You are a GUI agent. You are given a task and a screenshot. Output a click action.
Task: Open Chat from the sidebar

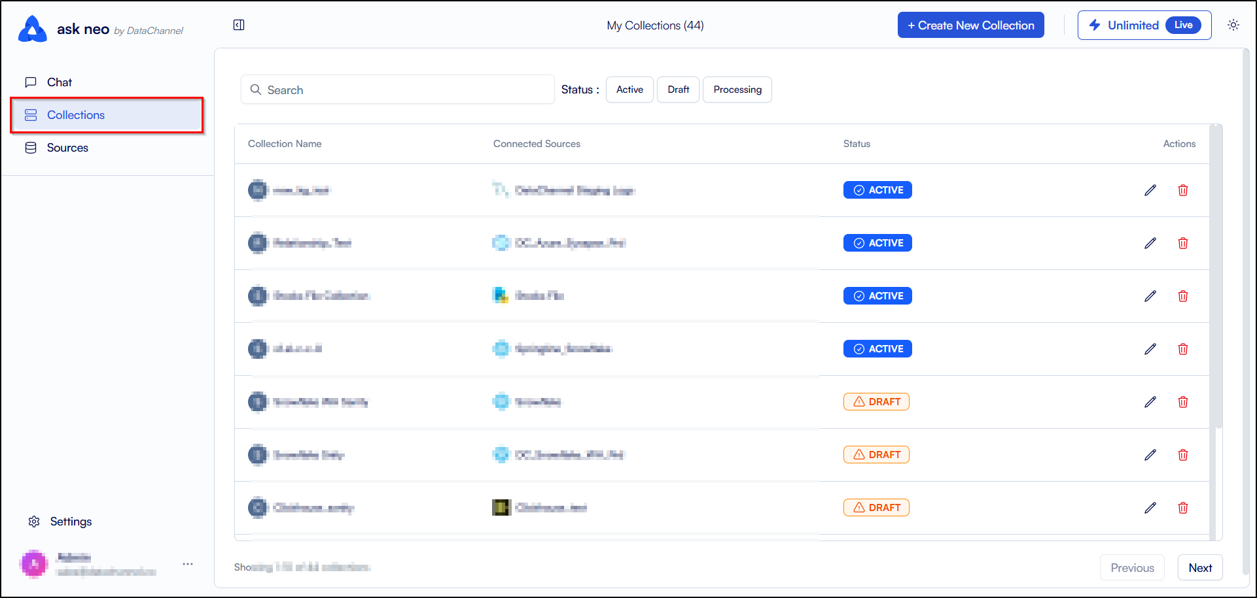[107, 82]
